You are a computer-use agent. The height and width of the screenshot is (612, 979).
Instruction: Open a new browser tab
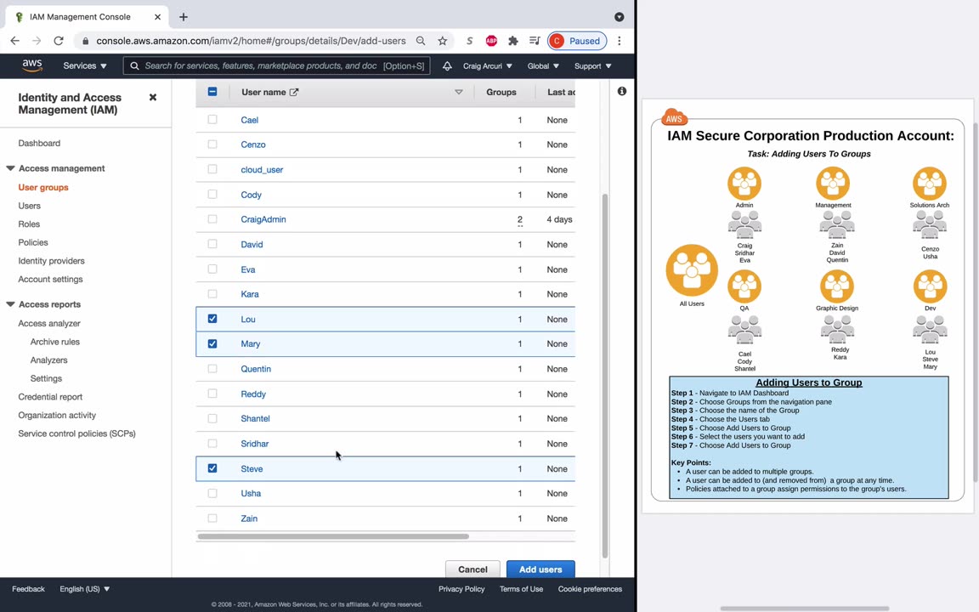pyautogui.click(x=183, y=17)
